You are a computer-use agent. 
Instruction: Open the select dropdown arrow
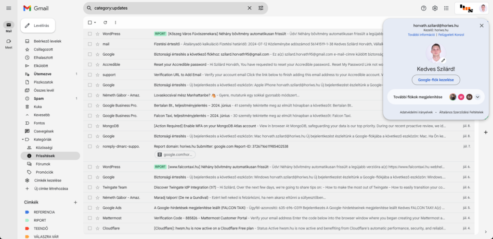click(x=95, y=23)
